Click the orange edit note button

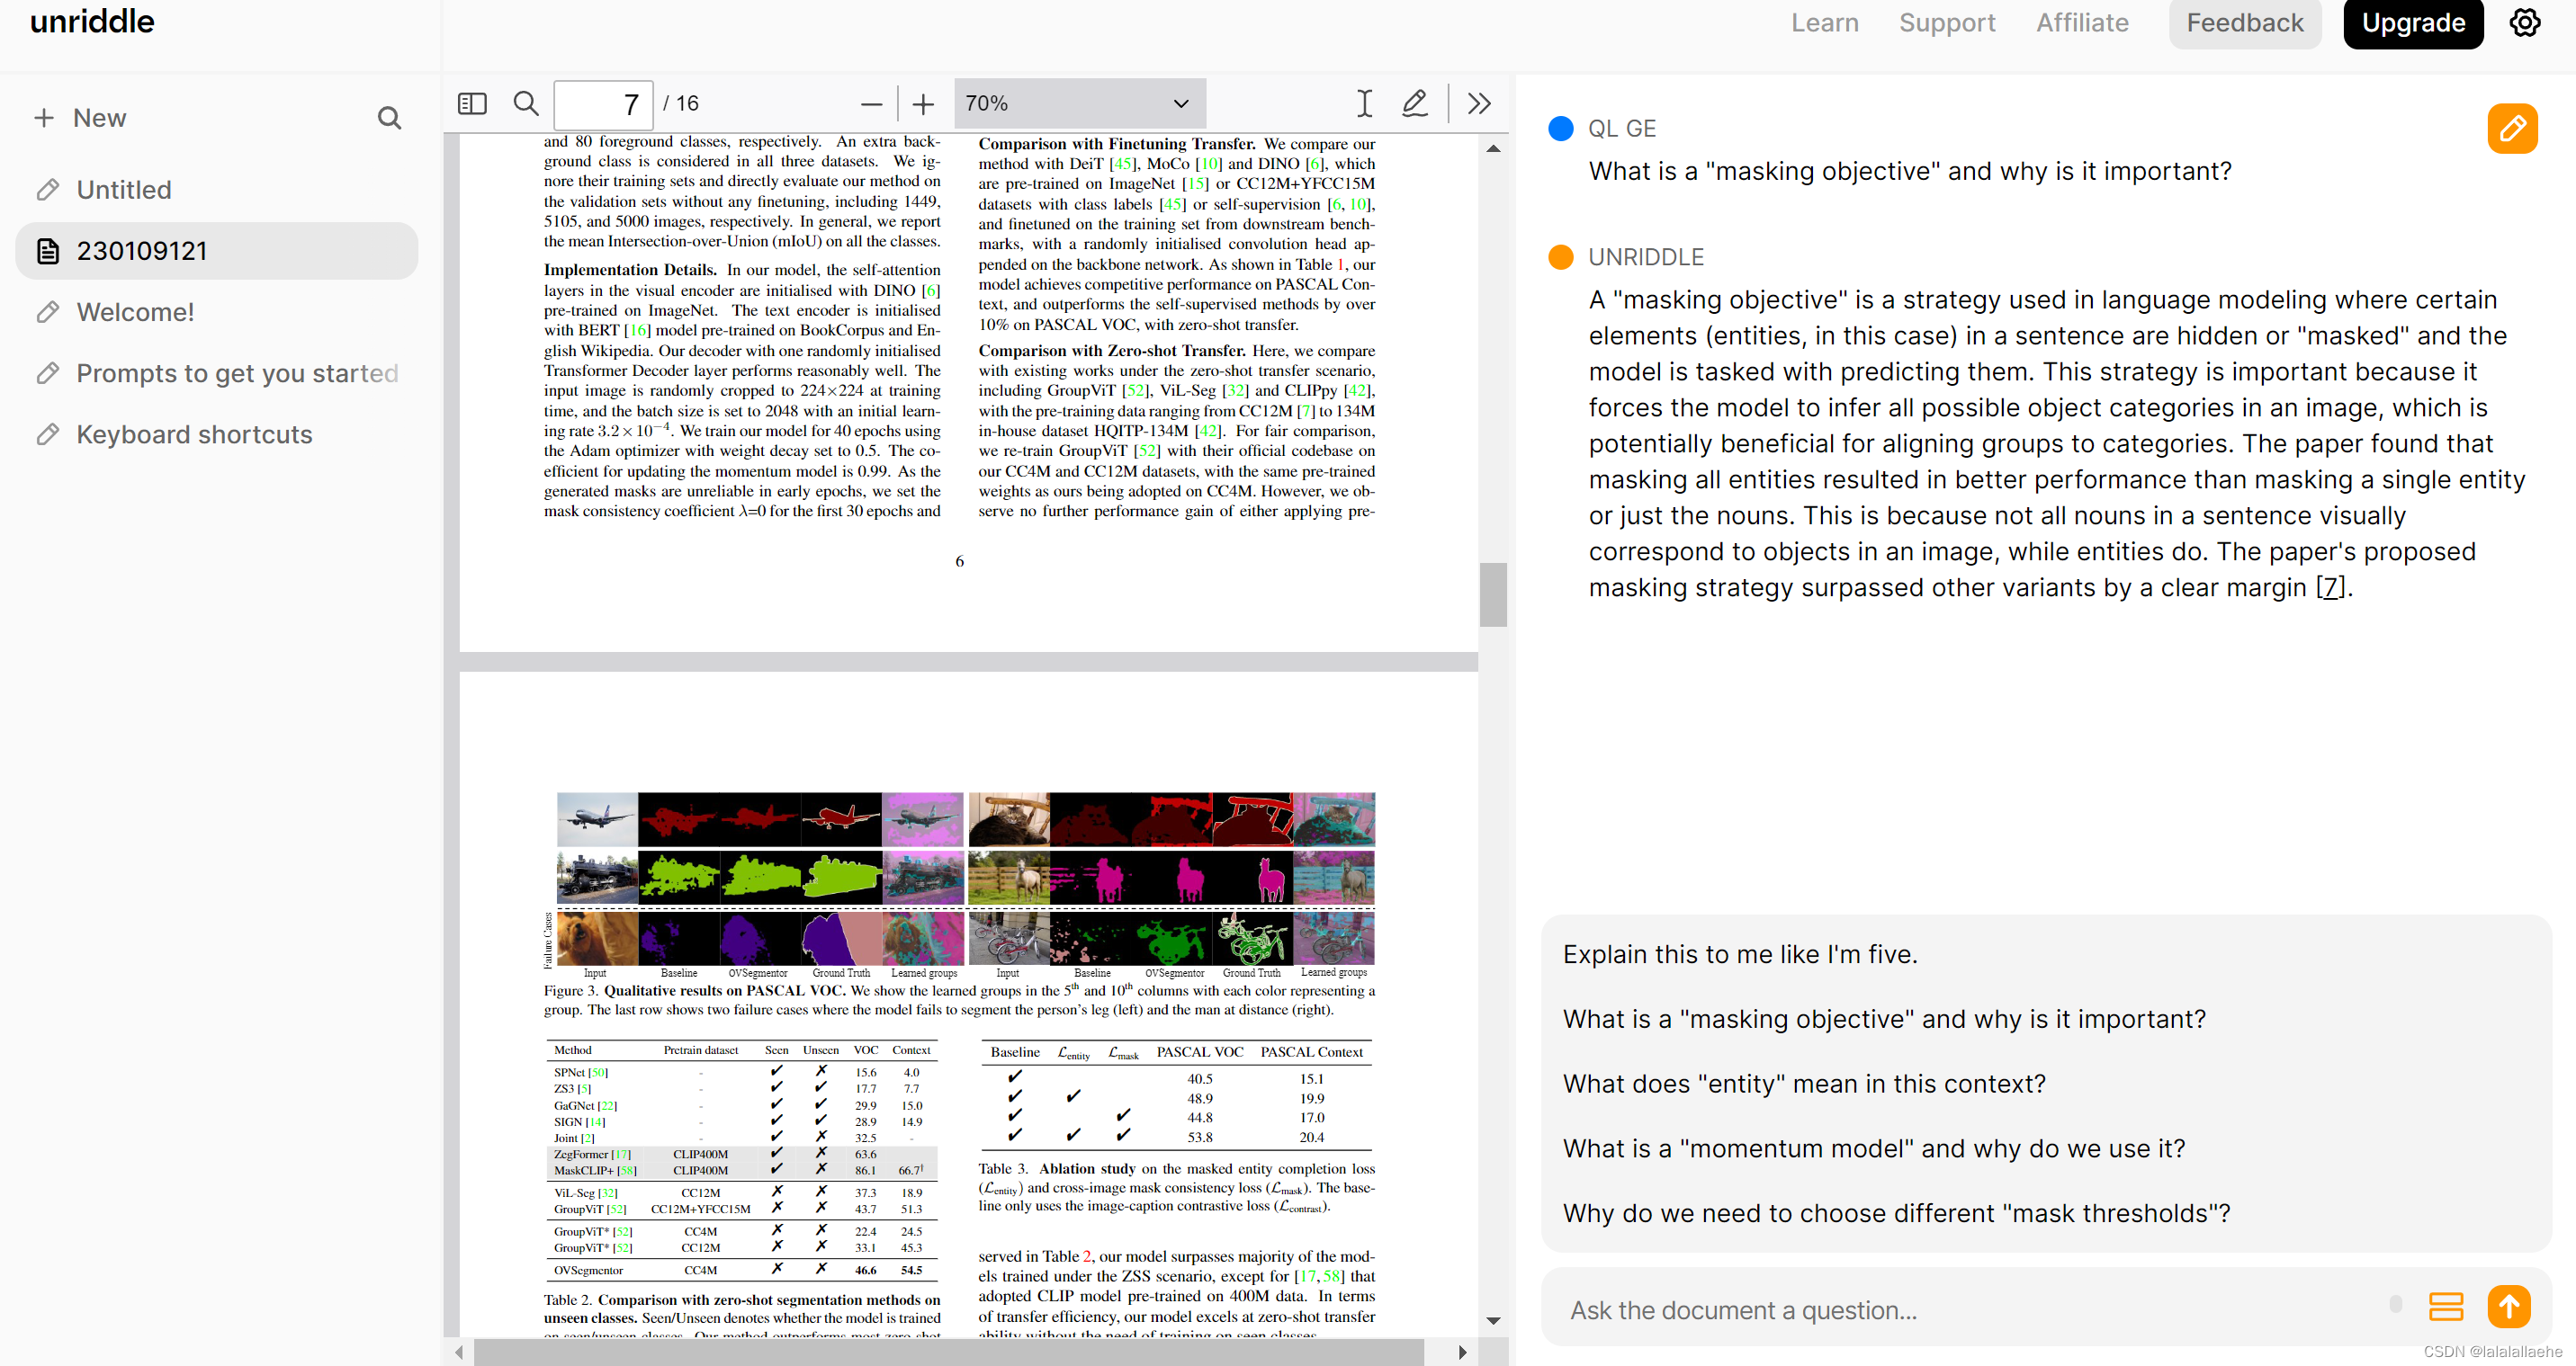[x=2512, y=128]
